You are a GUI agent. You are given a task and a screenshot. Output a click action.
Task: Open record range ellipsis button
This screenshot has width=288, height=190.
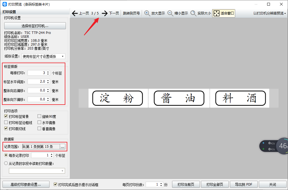(63, 147)
